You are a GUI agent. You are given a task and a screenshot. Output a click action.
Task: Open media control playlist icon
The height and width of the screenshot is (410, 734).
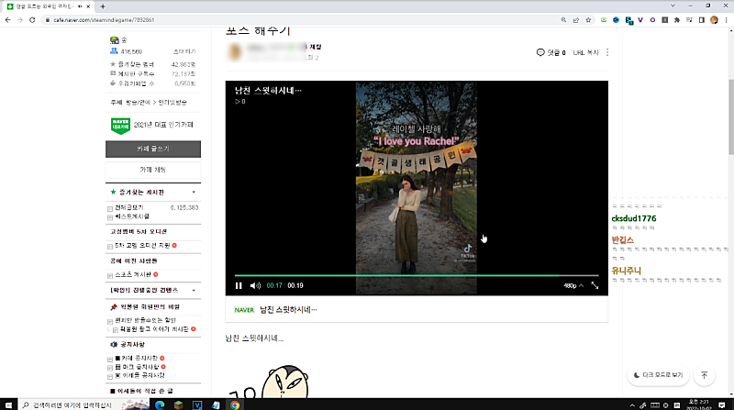tap(689, 20)
